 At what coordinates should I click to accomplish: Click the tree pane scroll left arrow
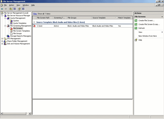pyautogui.click(x=2, y=113)
